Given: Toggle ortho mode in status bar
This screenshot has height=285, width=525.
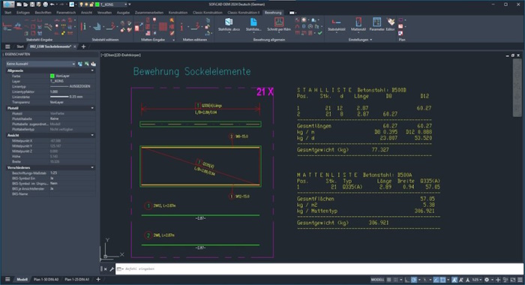Looking at the screenshot, I should 406,280.
